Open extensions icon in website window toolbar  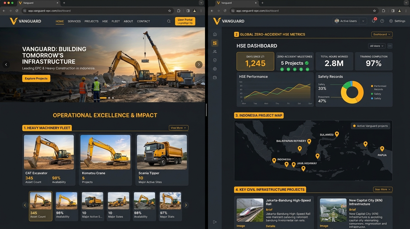[178, 11]
